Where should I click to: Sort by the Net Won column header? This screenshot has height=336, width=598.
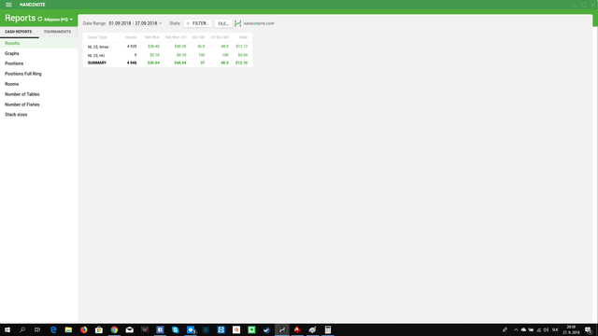click(x=152, y=37)
